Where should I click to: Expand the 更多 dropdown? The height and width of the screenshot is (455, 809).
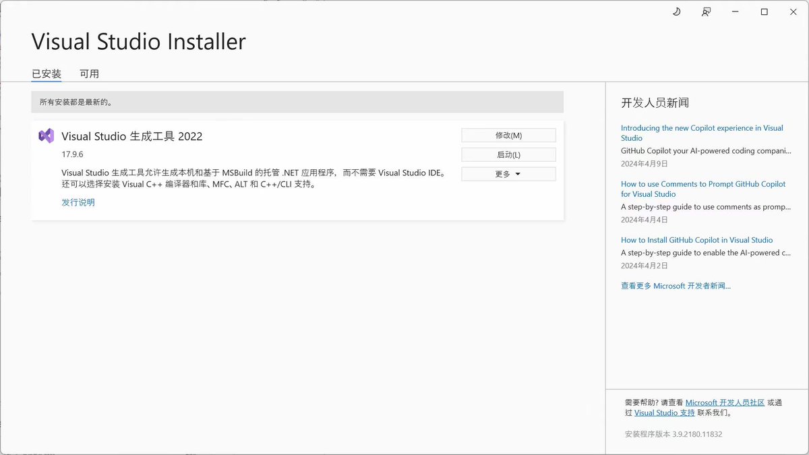(508, 174)
